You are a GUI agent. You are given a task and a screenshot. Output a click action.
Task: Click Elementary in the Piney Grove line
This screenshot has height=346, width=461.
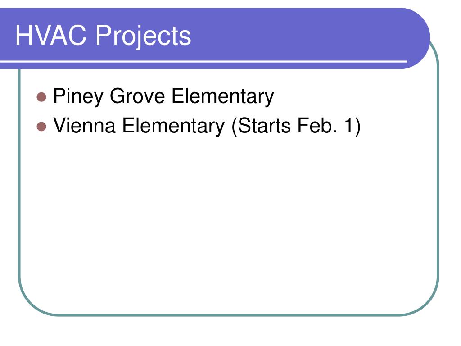(222, 96)
